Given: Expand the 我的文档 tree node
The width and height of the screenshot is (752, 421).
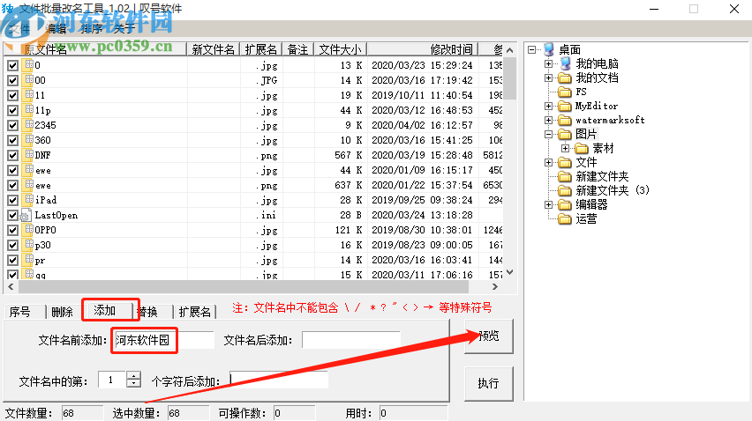Looking at the screenshot, I should pyautogui.click(x=548, y=78).
